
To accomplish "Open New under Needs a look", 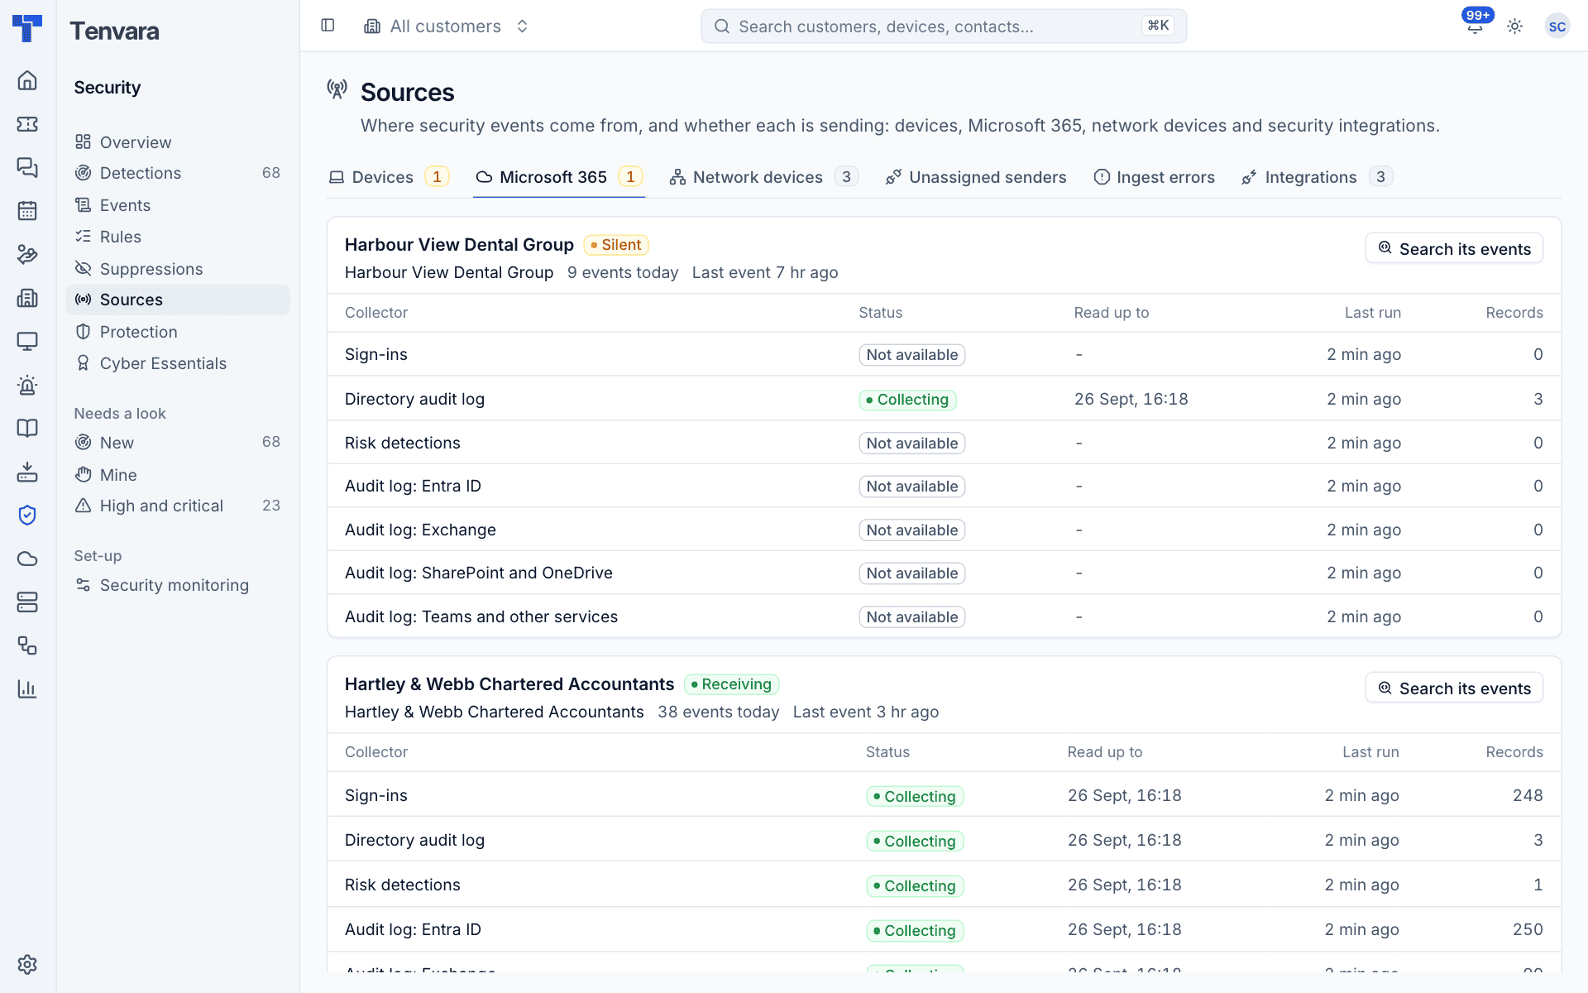I will [x=178, y=443].
